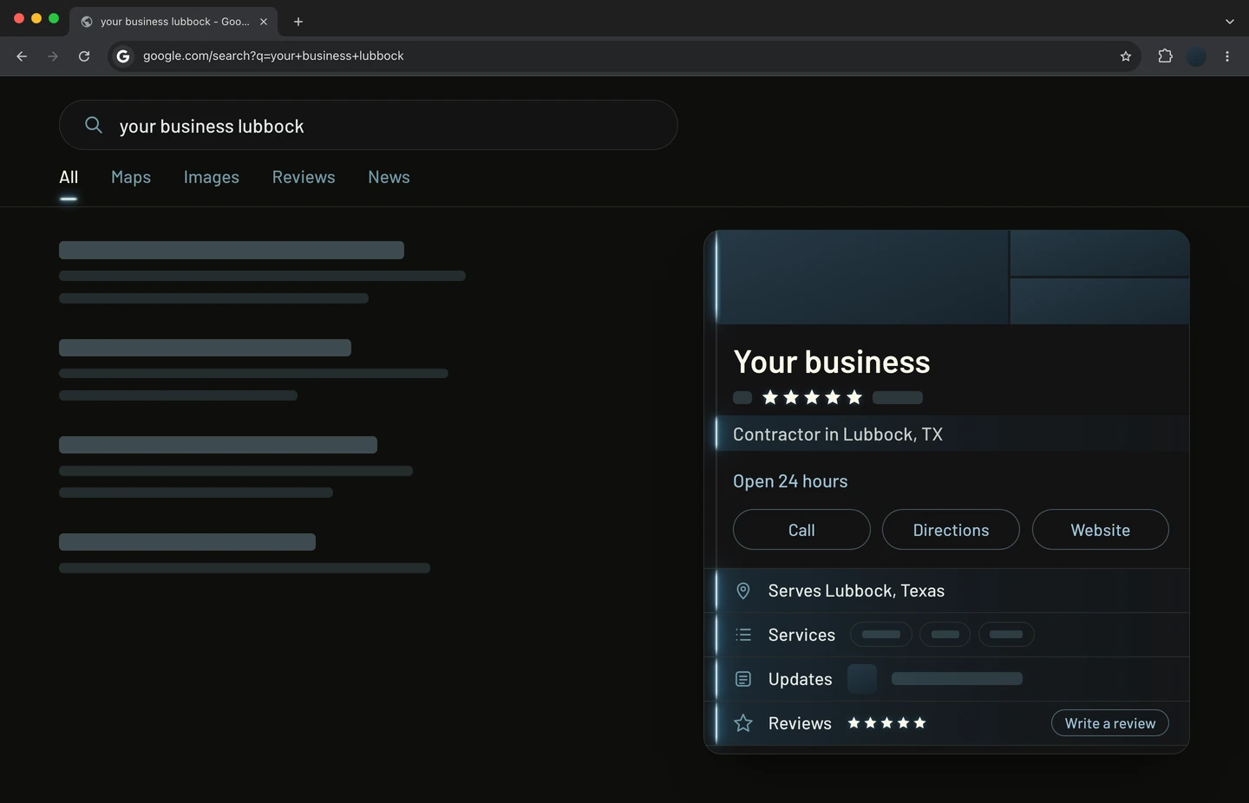1249x803 pixels.
Task: Click Write a review
Action: pyautogui.click(x=1110, y=723)
